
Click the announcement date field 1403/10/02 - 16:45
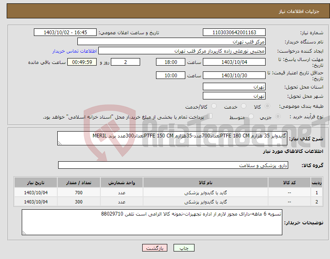point(65,33)
